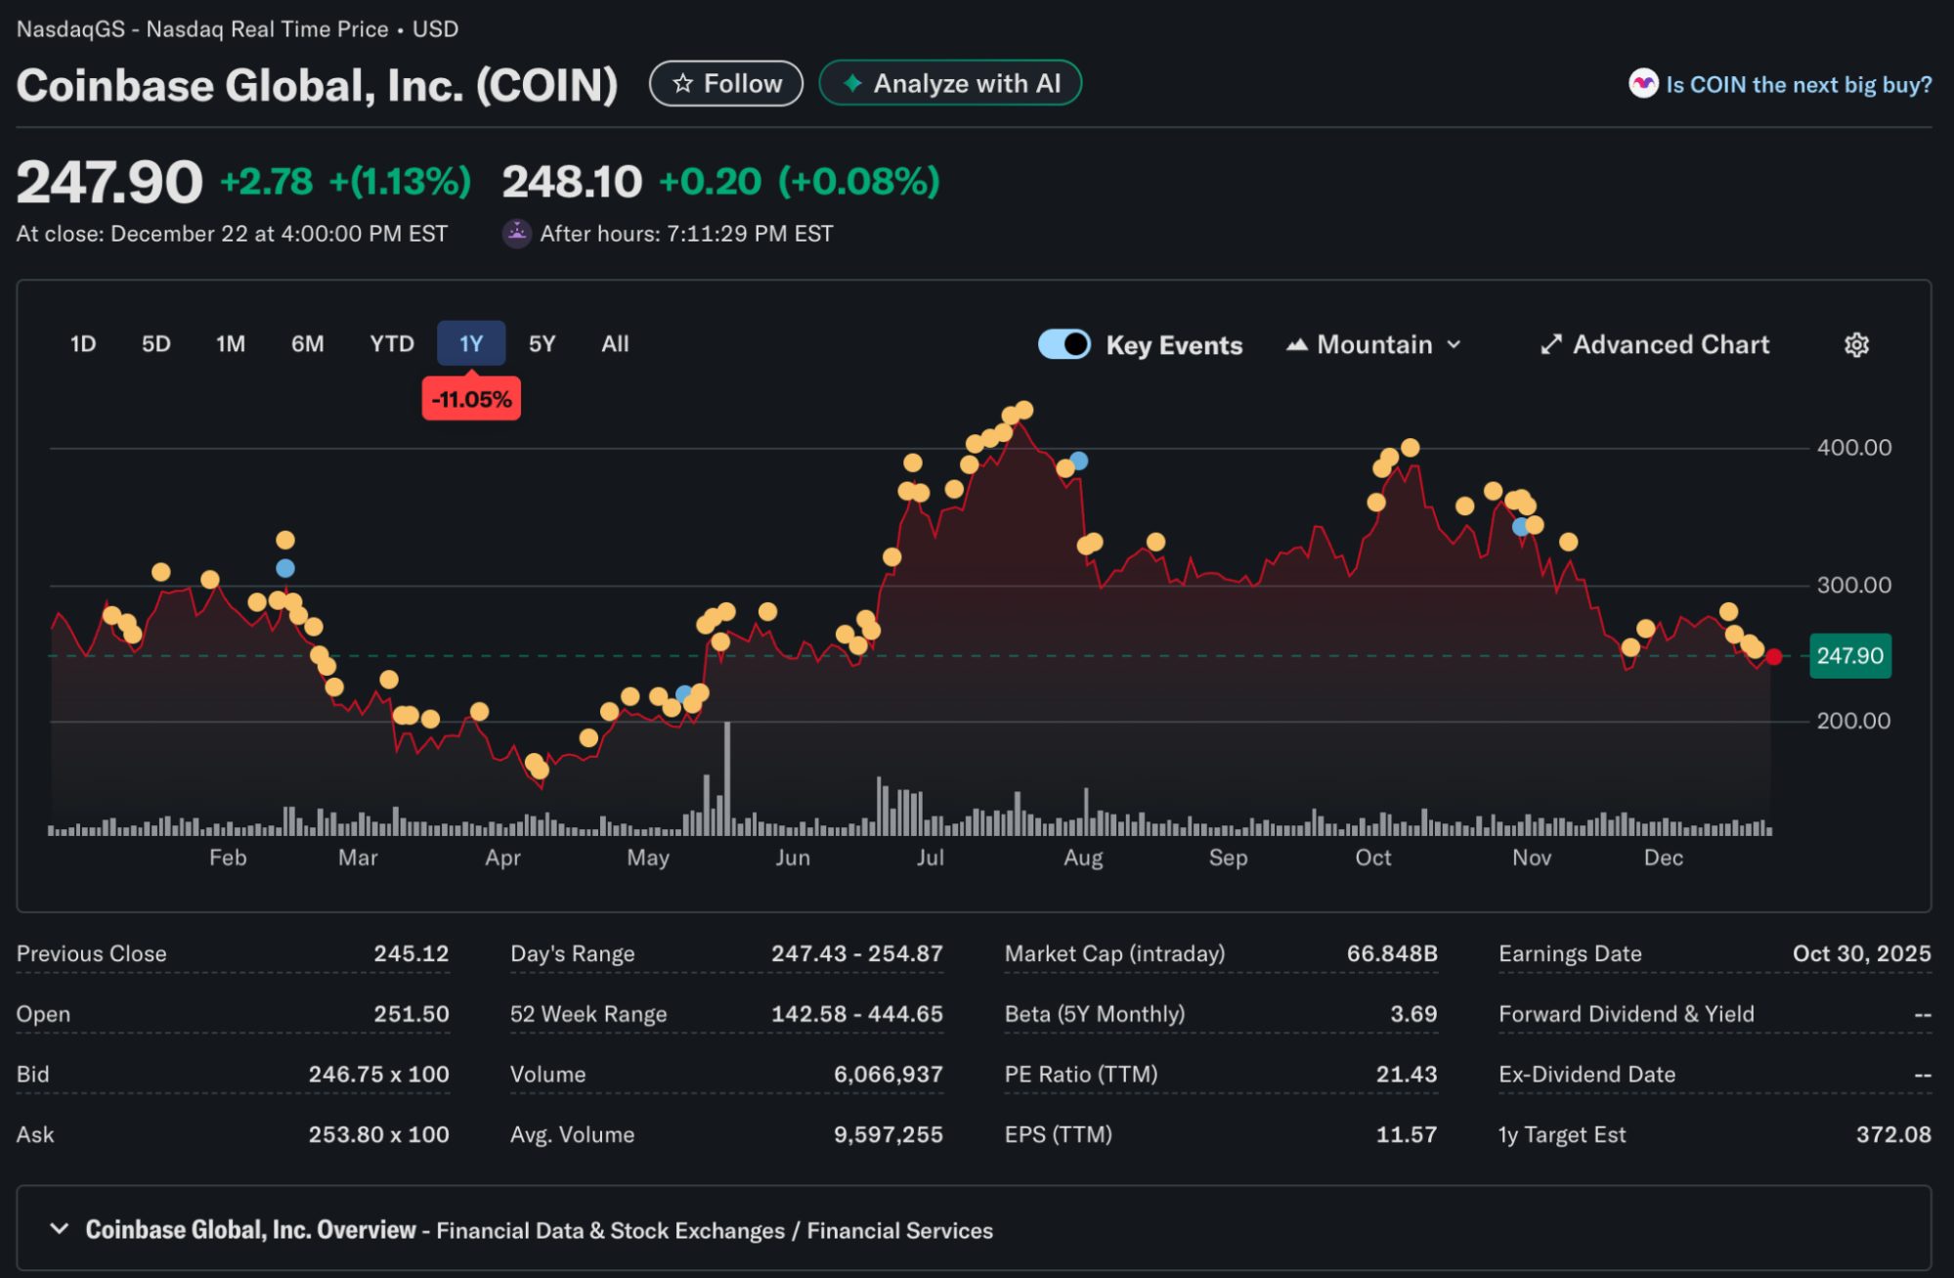Click the blue key event marker near Aug
This screenshot has height=1278, width=1954.
[x=1078, y=461]
